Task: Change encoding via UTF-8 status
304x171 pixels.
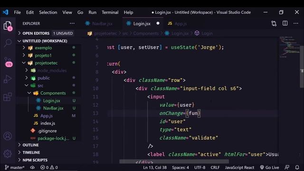Action: coord(199,167)
